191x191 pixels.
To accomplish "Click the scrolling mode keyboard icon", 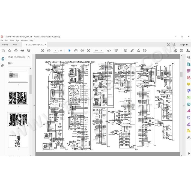I will (116, 50).
